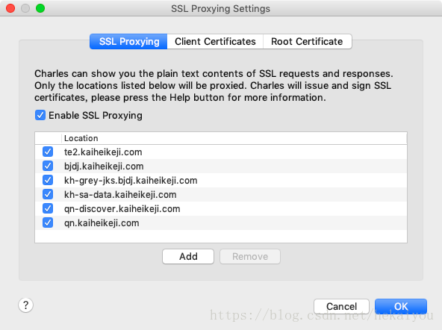Uncheck the qn-discover.kaiheikeji.com entry
This screenshot has width=442, height=330.
point(48,208)
